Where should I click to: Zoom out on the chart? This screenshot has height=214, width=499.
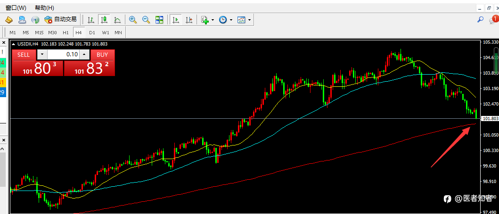tap(146, 20)
